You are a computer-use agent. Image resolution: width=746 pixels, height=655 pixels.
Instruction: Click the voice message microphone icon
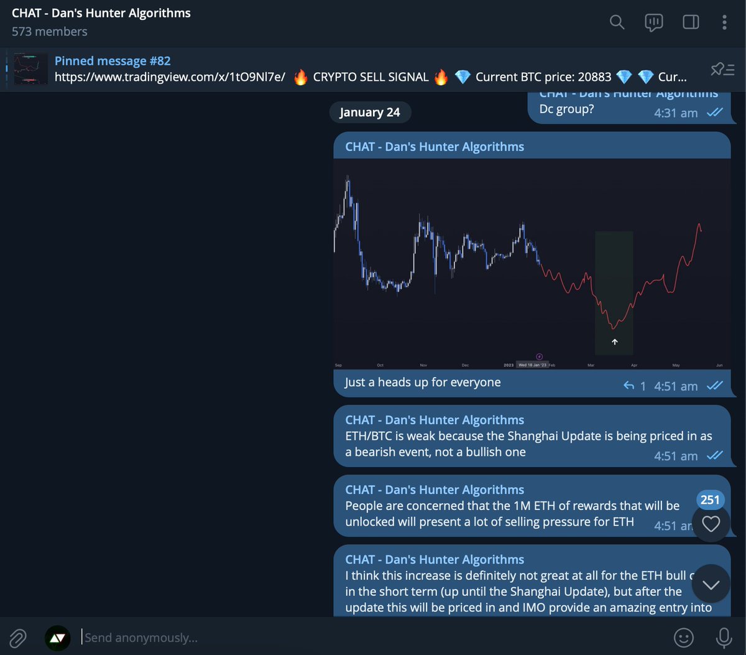(724, 637)
